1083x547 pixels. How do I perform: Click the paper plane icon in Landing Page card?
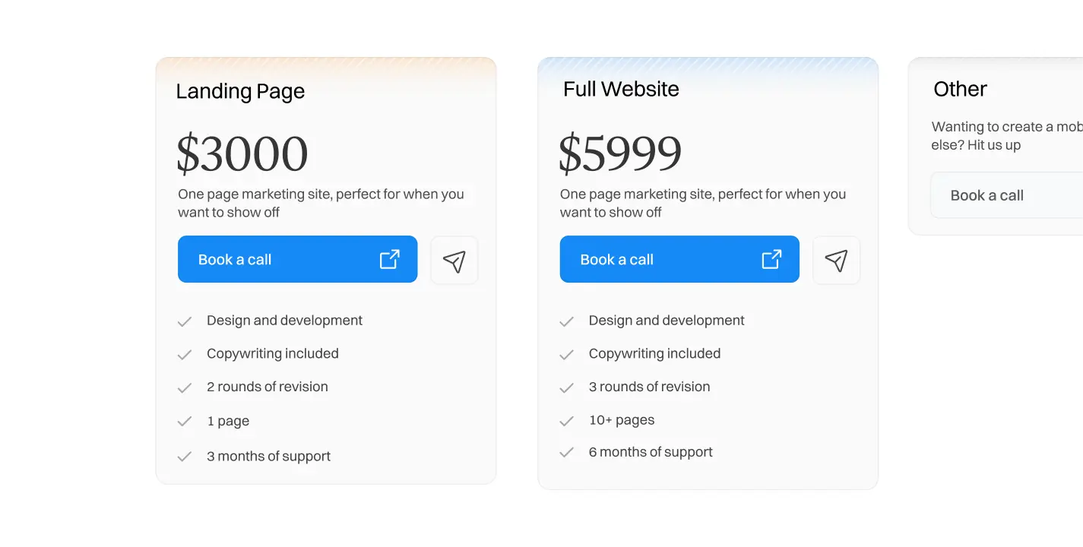coord(454,261)
